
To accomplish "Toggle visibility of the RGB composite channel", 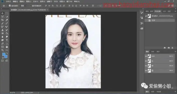I will click(146, 56).
